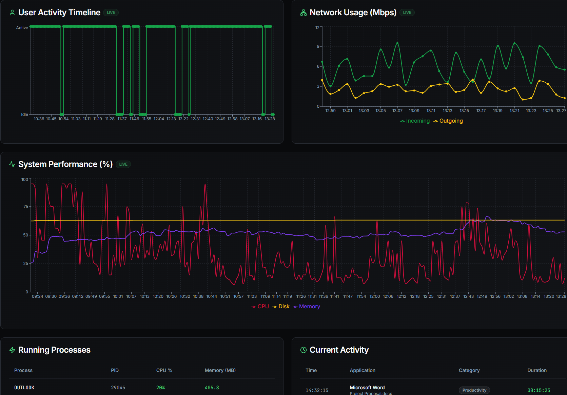The image size is (567, 395).
Task: Toggle the Outgoing series in network legend
Action: pyautogui.click(x=448, y=121)
